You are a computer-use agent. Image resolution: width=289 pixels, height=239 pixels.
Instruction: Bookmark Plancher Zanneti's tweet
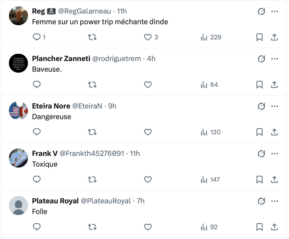tap(260, 84)
